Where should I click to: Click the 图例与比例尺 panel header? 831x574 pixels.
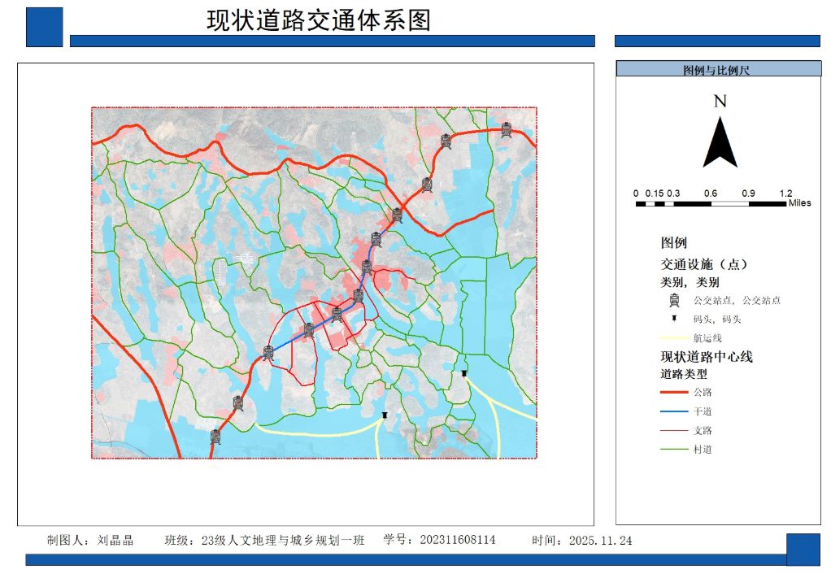[x=717, y=70]
